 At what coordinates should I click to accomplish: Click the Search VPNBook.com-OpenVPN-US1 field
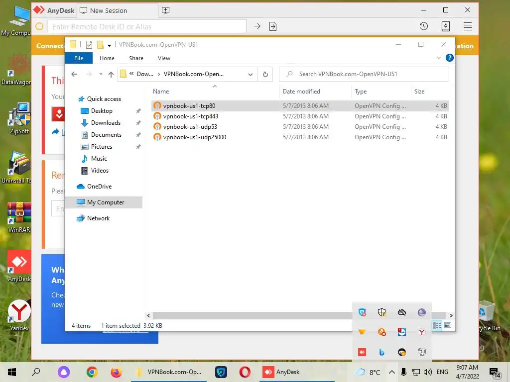point(364,74)
